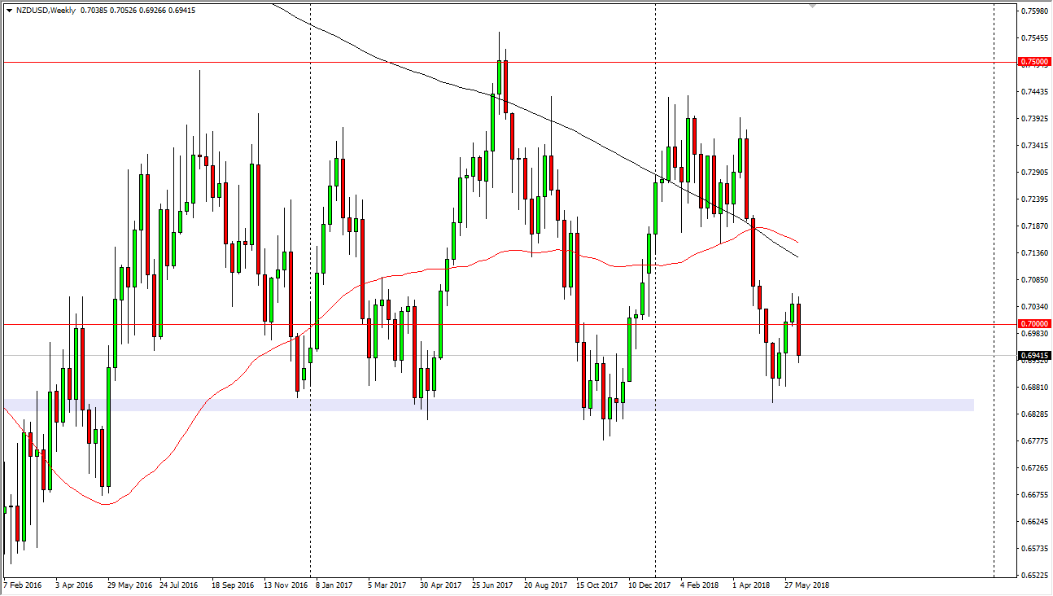Click the 10 Dec 2017 date label
1053x596 pixels.
(649, 585)
